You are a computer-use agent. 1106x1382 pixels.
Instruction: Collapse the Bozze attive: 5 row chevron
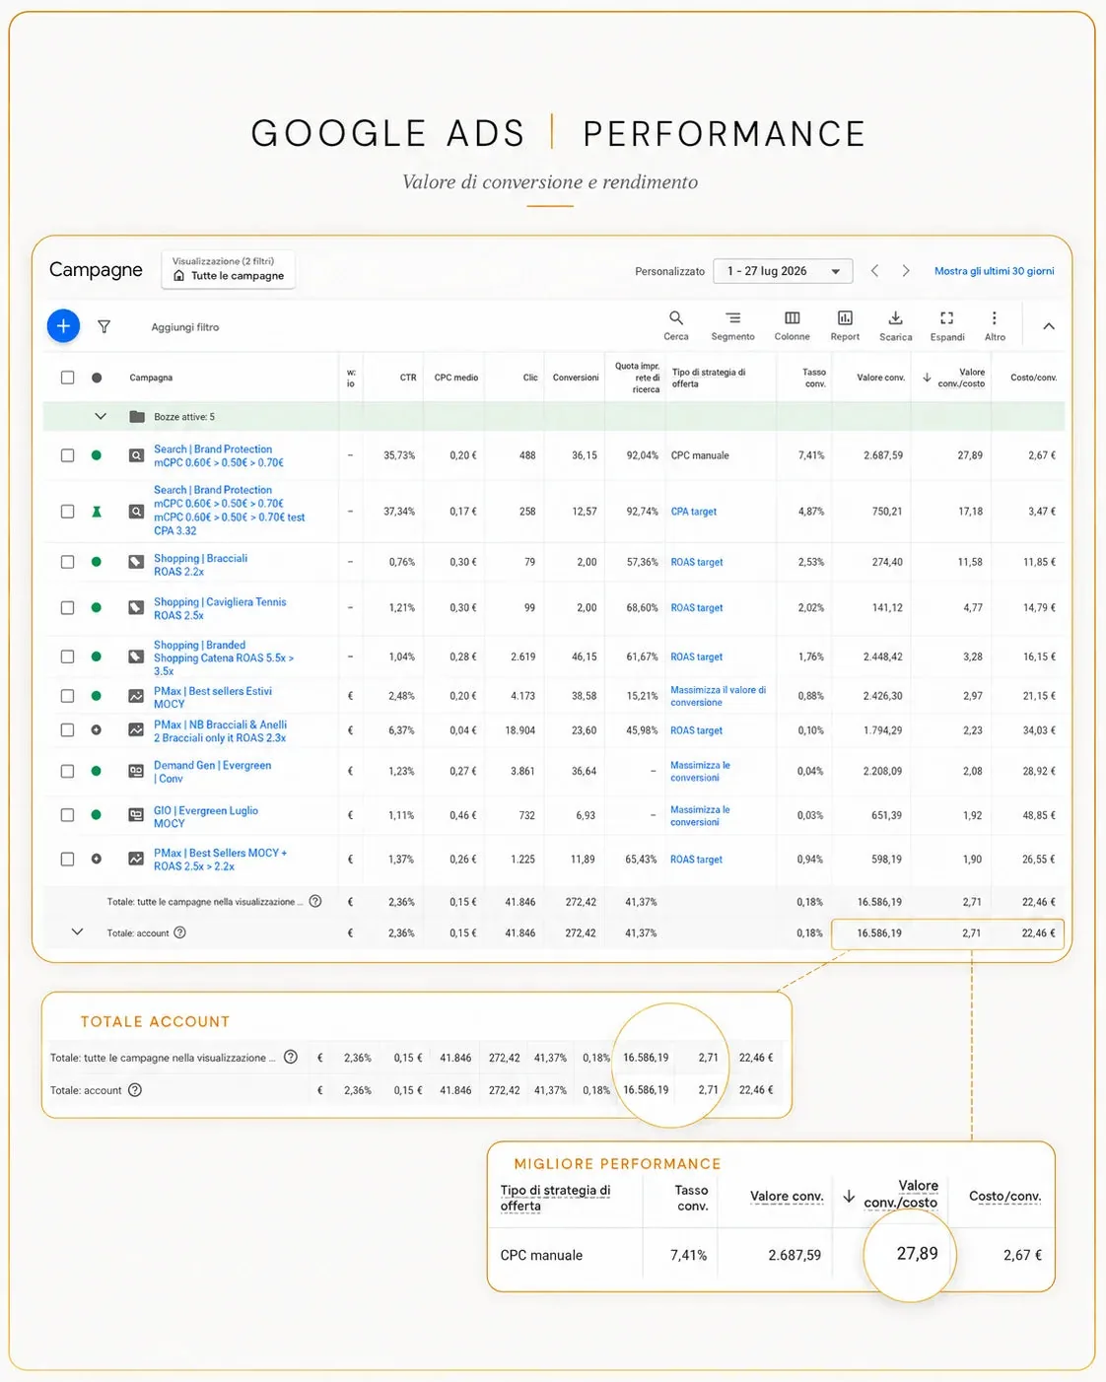click(100, 417)
